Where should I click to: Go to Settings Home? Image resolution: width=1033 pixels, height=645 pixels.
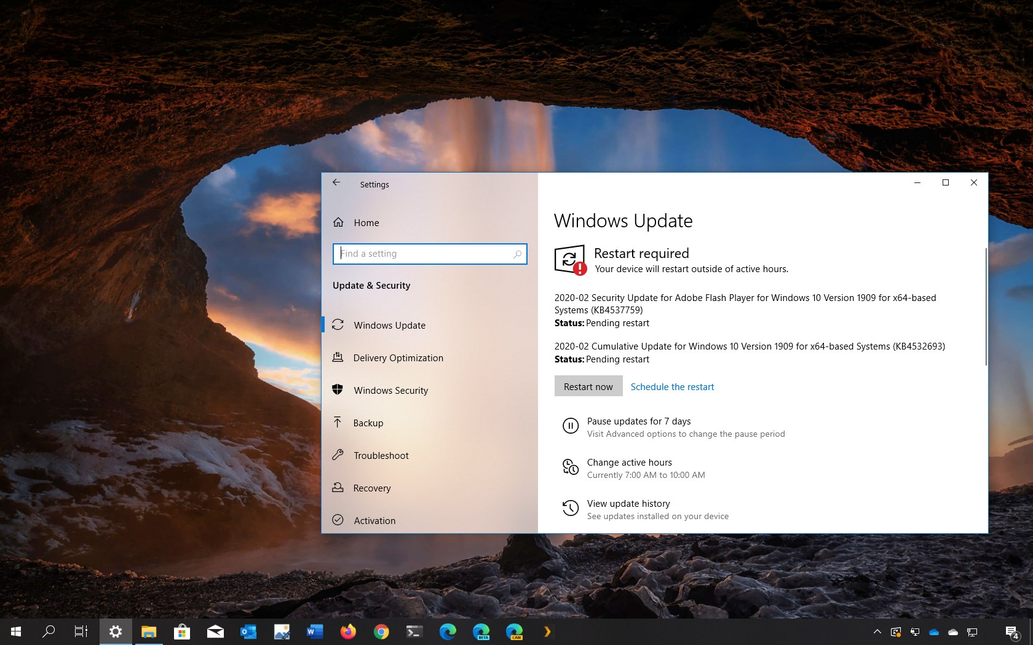pyautogui.click(x=366, y=222)
